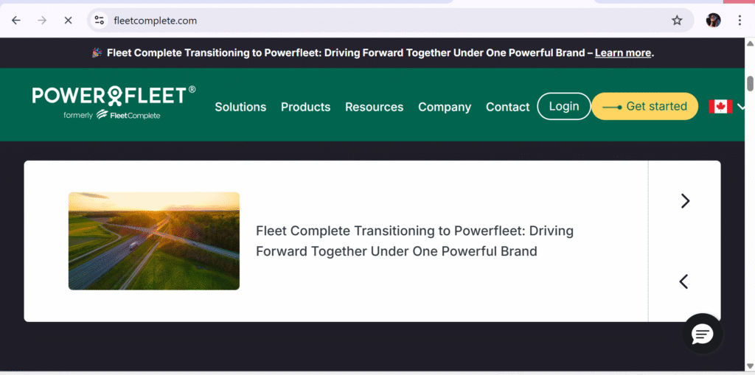Open the Solutions menu
755x375 pixels.
click(240, 107)
